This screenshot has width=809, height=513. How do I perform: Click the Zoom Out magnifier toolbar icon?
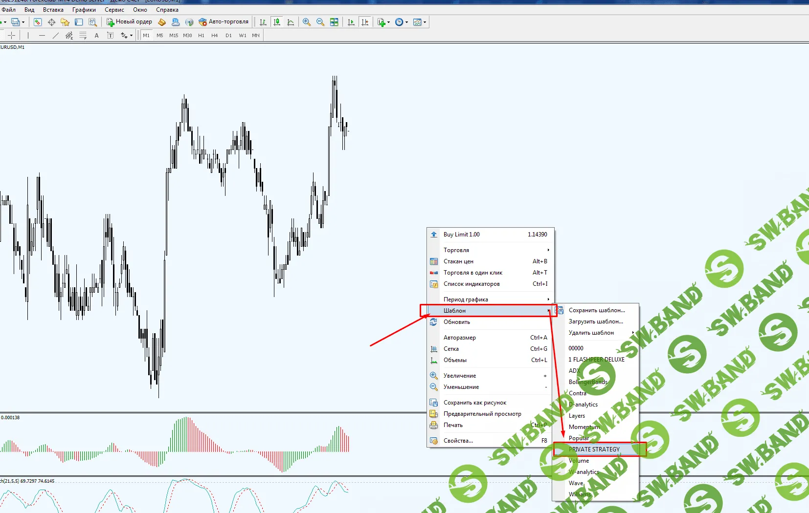click(320, 22)
